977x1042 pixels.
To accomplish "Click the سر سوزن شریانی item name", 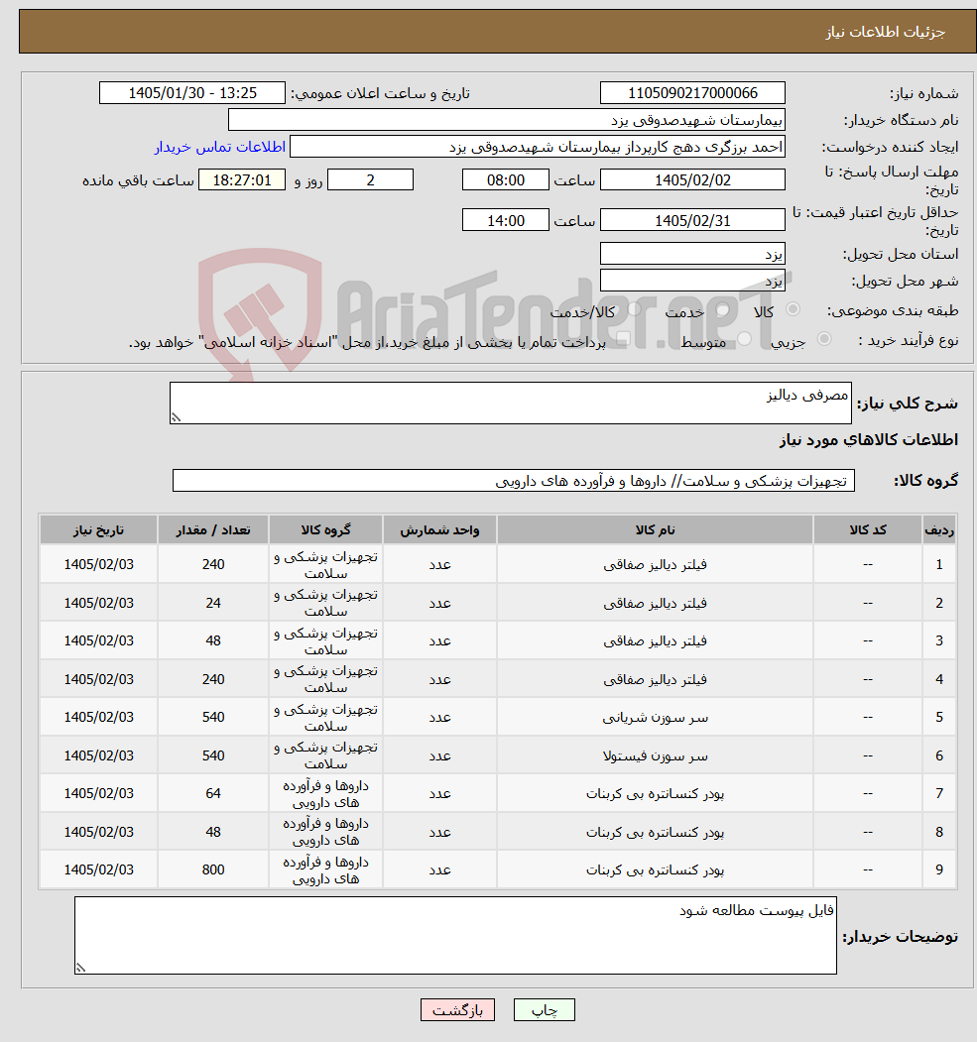I will point(655,718).
